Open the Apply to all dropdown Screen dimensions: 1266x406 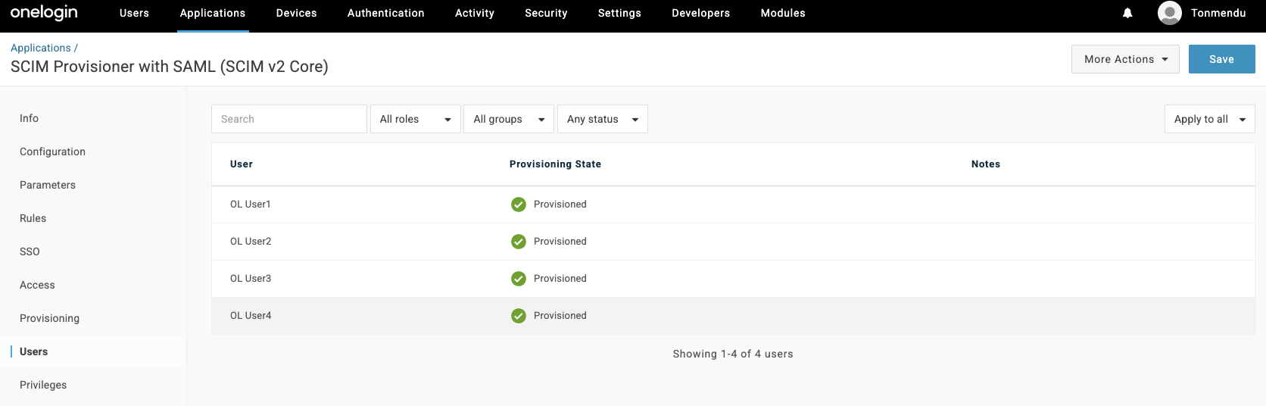tap(1209, 119)
